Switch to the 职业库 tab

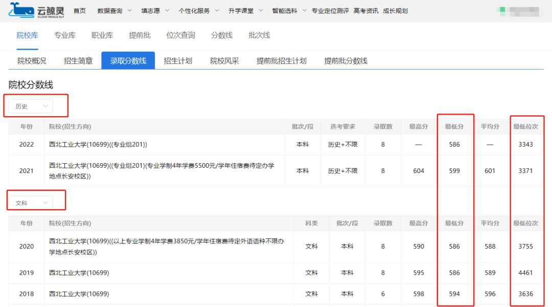click(x=102, y=35)
